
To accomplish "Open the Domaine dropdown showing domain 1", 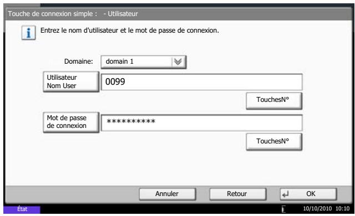I will [x=144, y=61].
